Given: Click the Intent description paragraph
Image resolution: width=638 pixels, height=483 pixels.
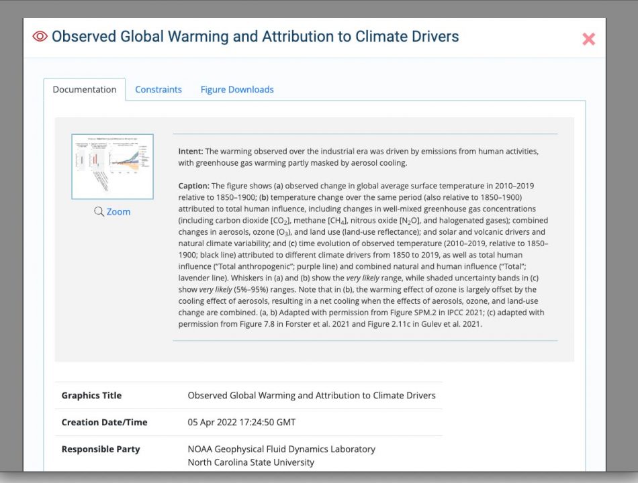Looking at the screenshot, I should [359, 157].
